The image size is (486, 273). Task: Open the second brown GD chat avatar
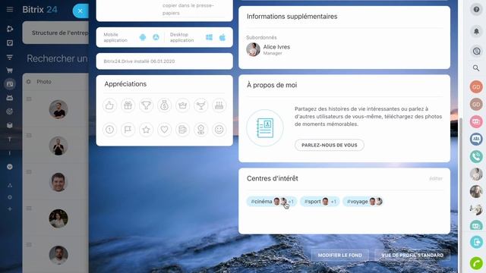[476, 105]
